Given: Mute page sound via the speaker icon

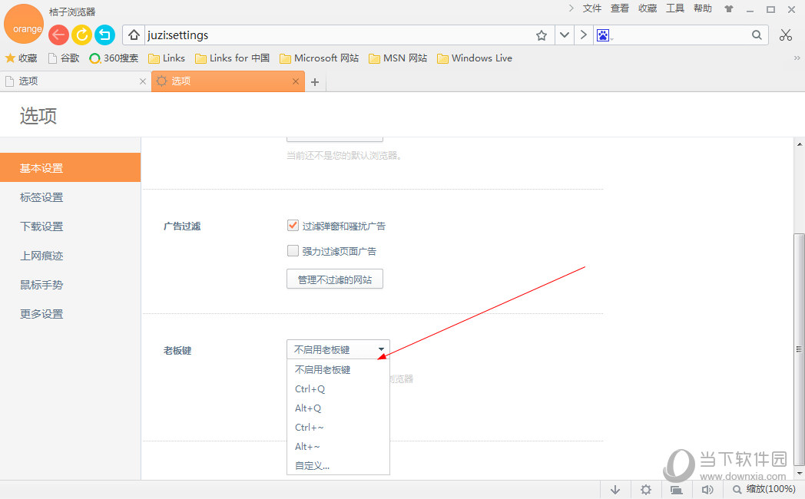Looking at the screenshot, I should click(707, 489).
